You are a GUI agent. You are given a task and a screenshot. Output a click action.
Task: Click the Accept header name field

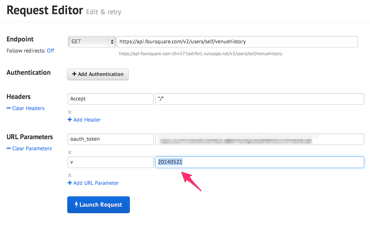point(110,99)
